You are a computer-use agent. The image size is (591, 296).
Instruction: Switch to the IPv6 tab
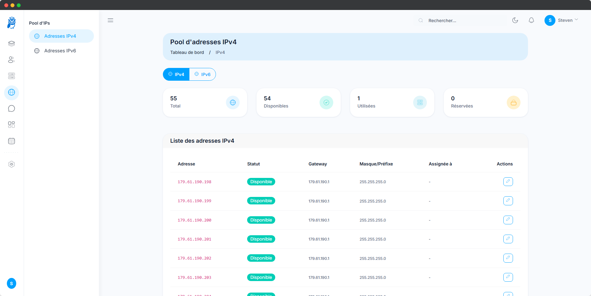tap(202, 74)
